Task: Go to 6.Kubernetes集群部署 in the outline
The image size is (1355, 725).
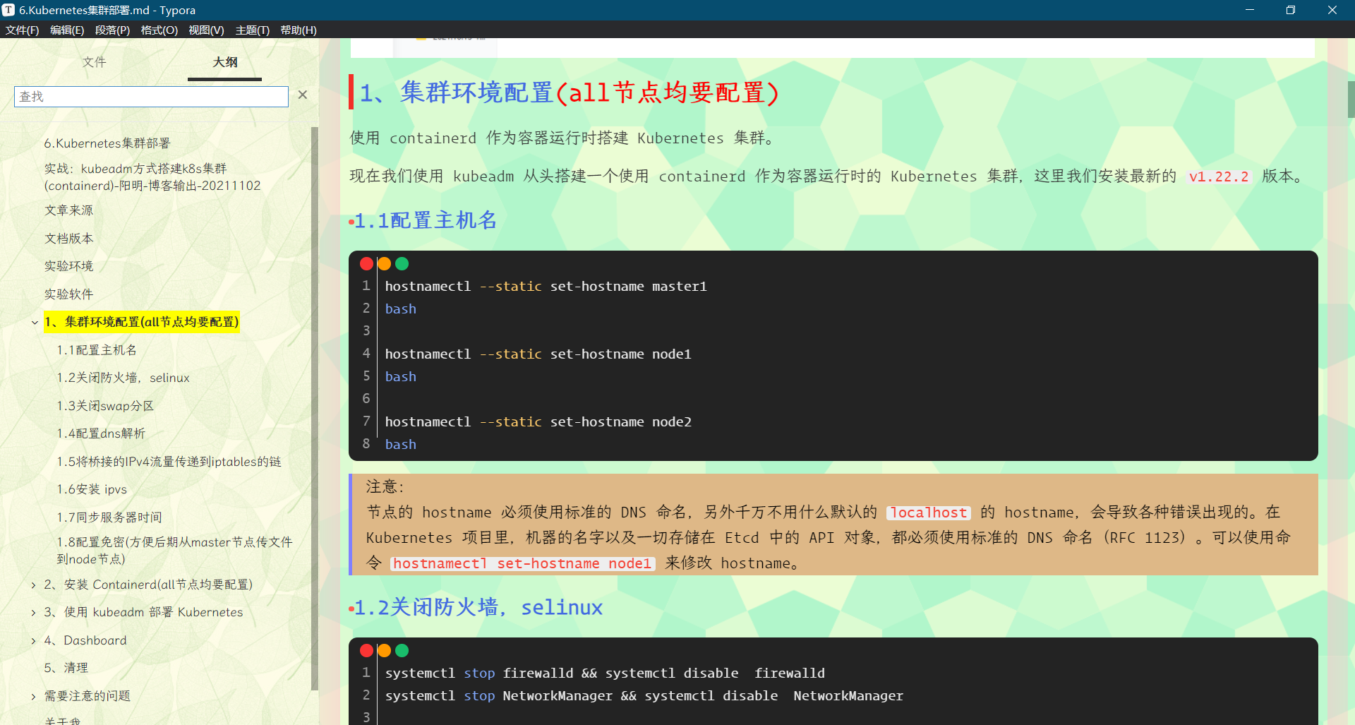Action: (x=107, y=143)
